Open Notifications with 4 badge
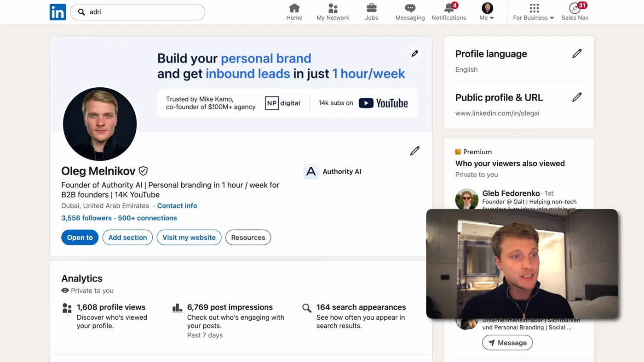This screenshot has height=362, width=644. coord(448,12)
